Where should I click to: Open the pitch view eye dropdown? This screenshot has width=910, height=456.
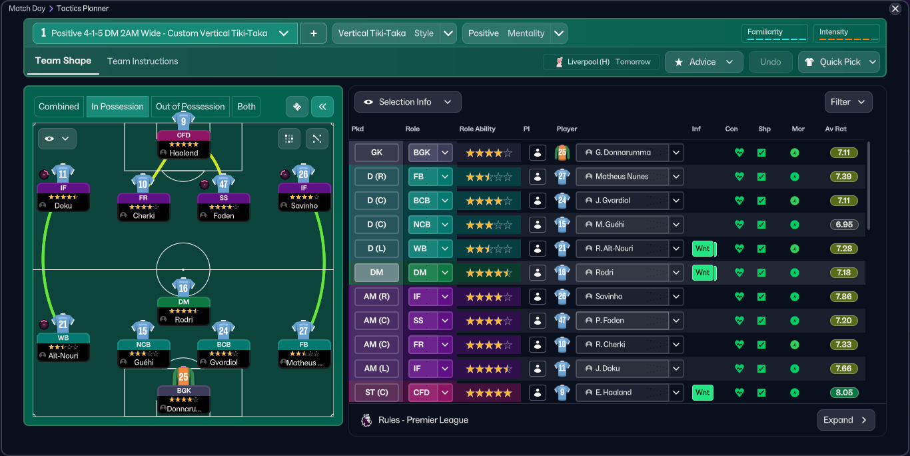(x=57, y=139)
